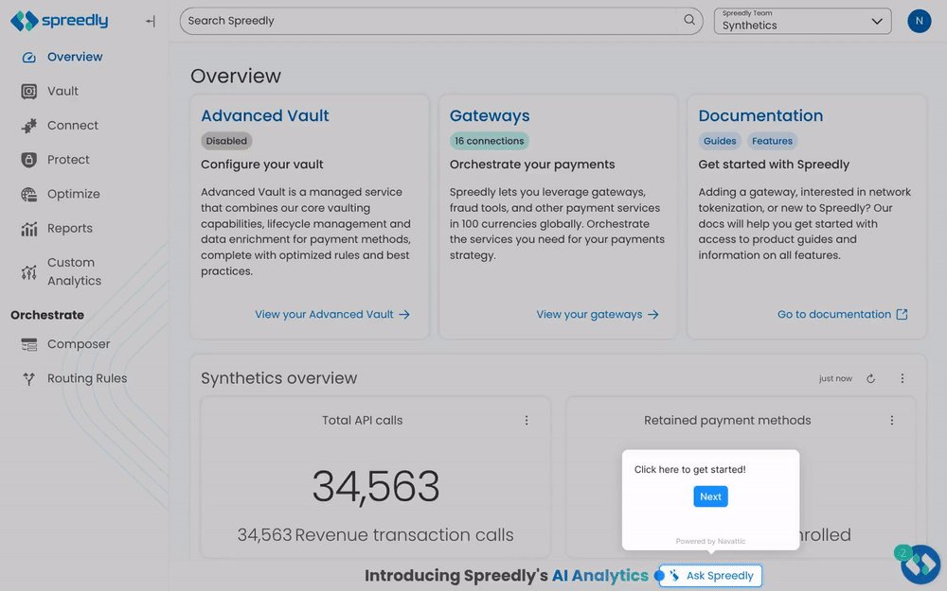Click the Powered by Navattic link

(710, 542)
